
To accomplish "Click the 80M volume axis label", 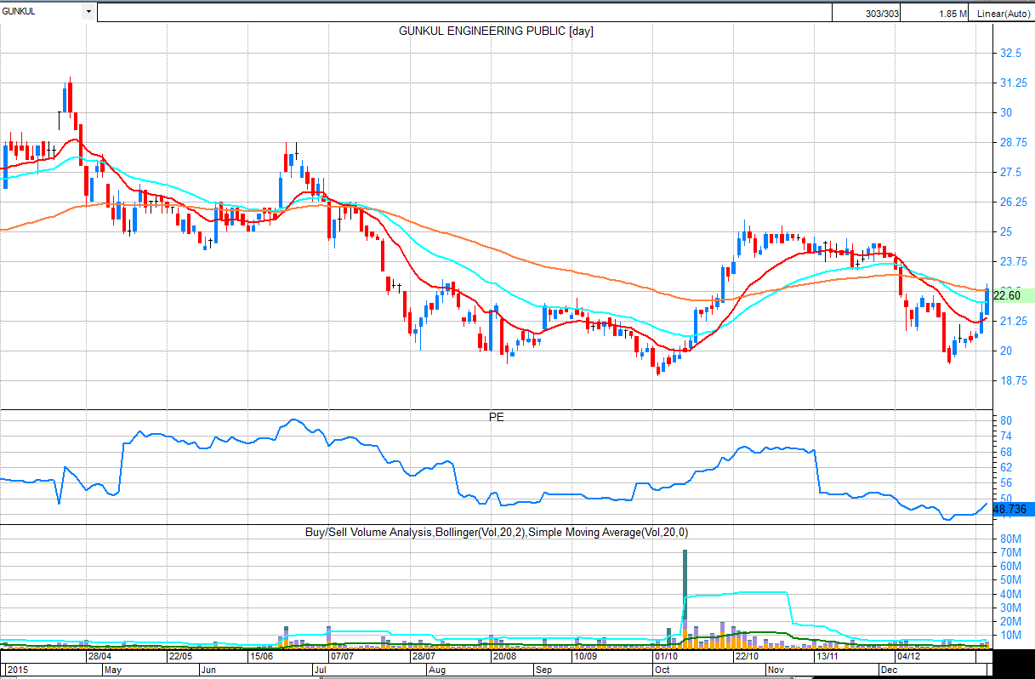I will click(1010, 539).
